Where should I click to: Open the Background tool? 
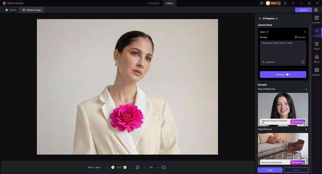coord(317,72)
